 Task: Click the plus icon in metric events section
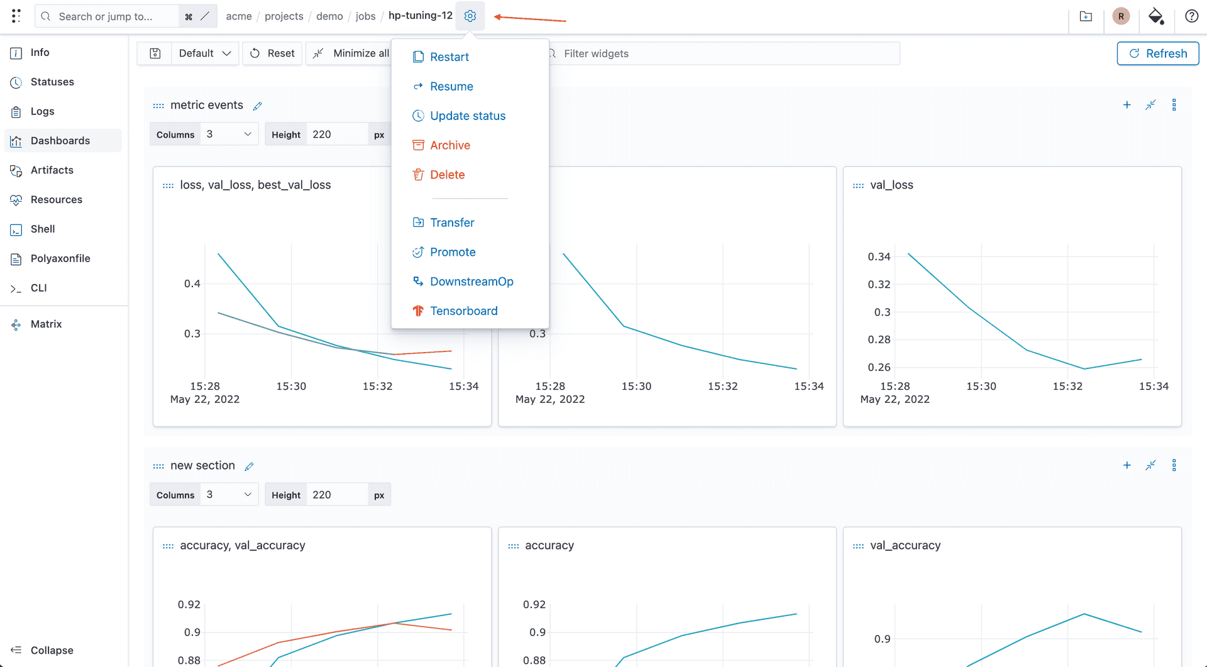click(x=1127, y=105)
